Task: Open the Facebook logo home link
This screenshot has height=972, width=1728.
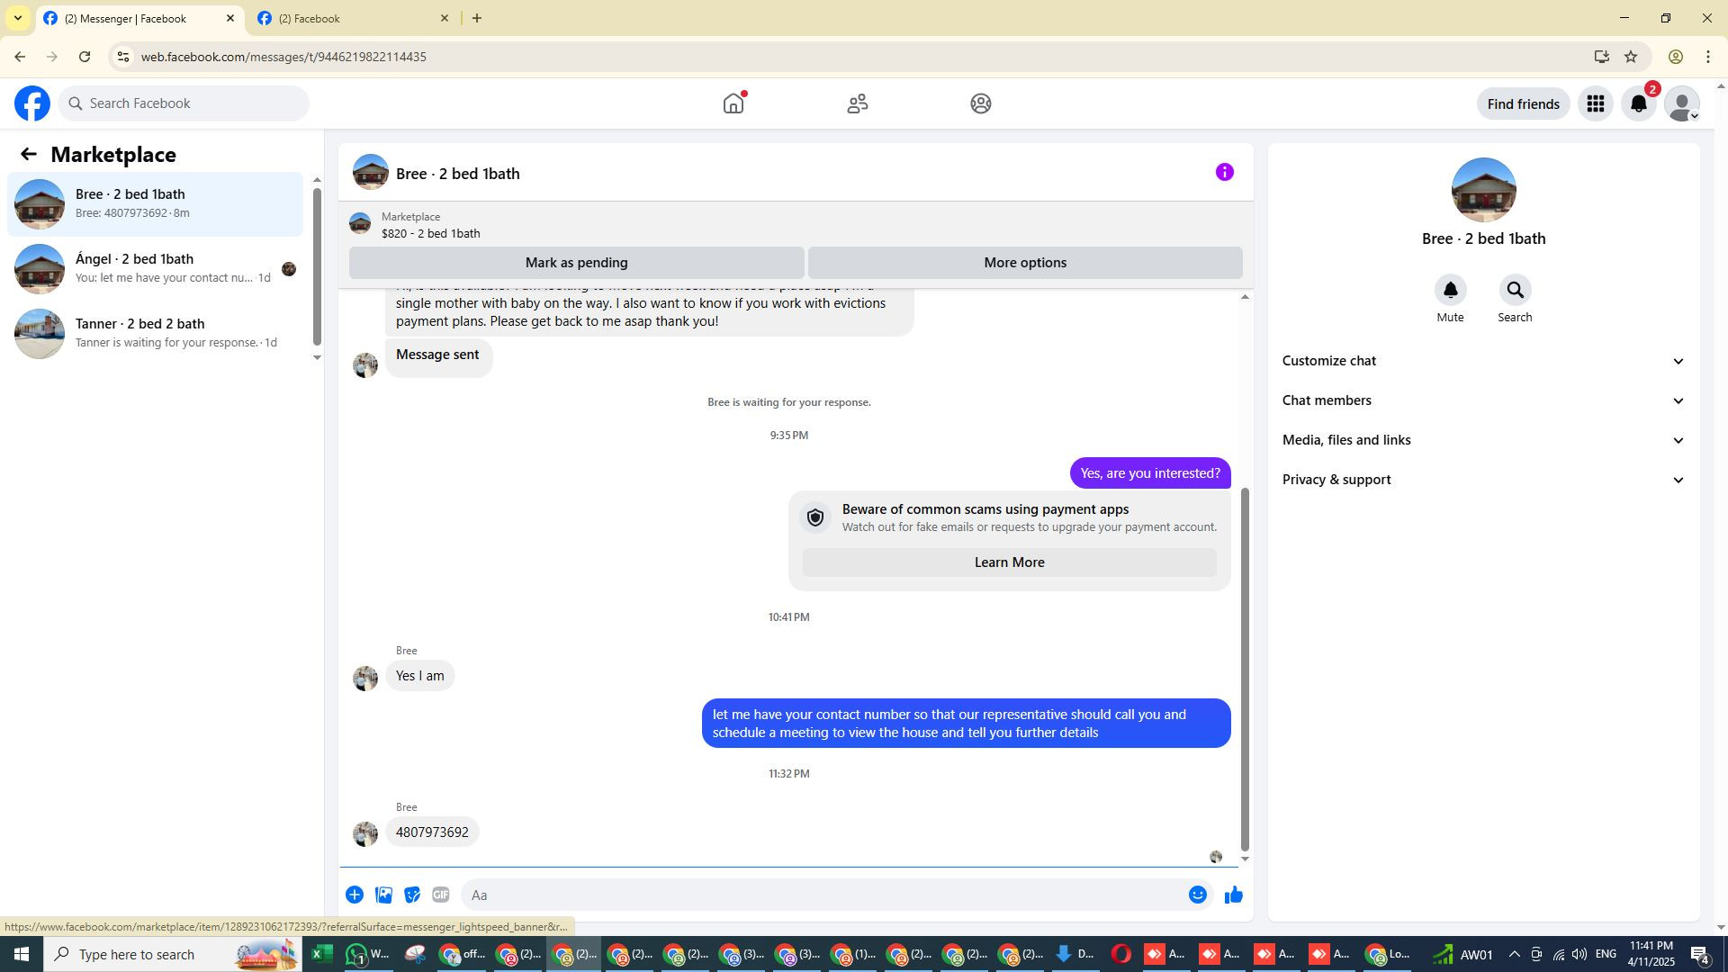Action: point(32,103)
